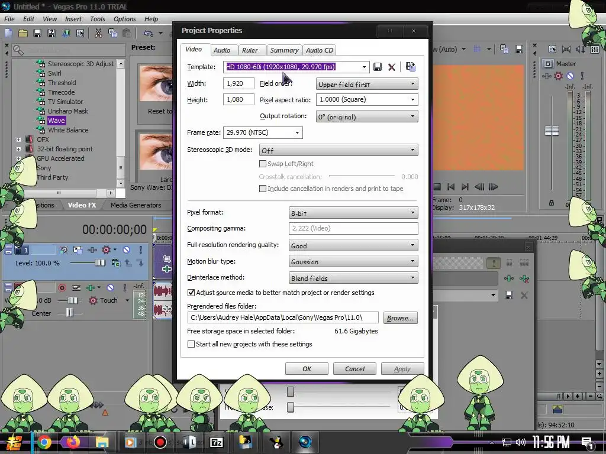Toggle Include cancellation in renders checkbox
The height and width of the screenshot is (454, 606).
[x=263, y=189]
